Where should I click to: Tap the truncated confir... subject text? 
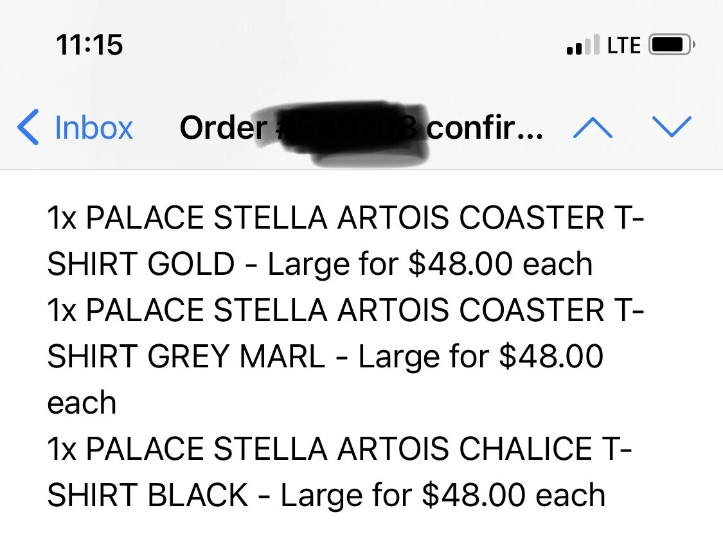(485, 128)
